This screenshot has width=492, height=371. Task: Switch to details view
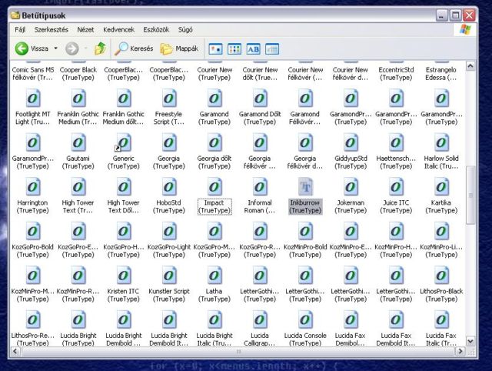click(x=271, y=48)
